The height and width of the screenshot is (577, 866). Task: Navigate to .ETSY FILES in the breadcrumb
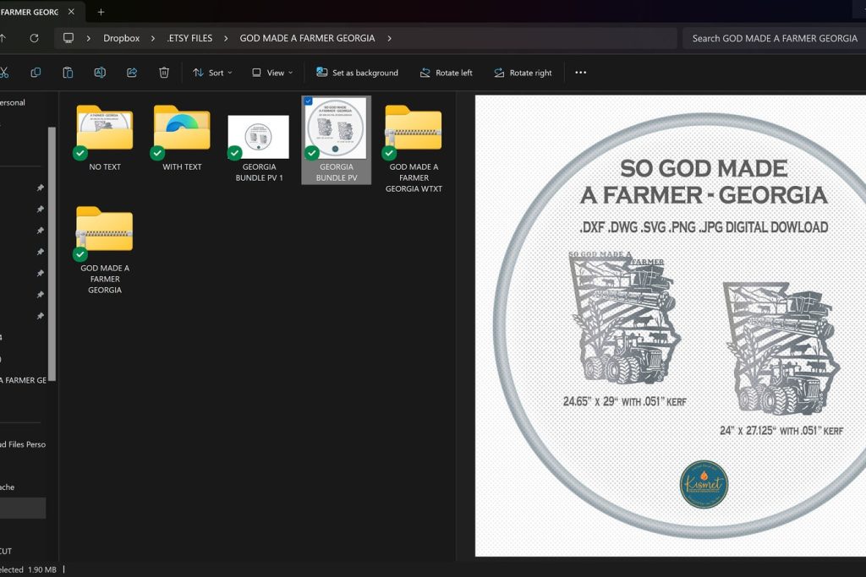pos(189,38)
